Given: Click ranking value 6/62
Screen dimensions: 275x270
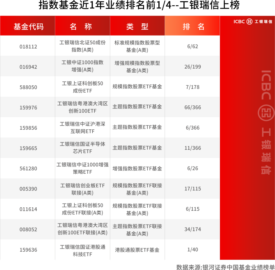Looking at the screenshot, I should point(192,46).
